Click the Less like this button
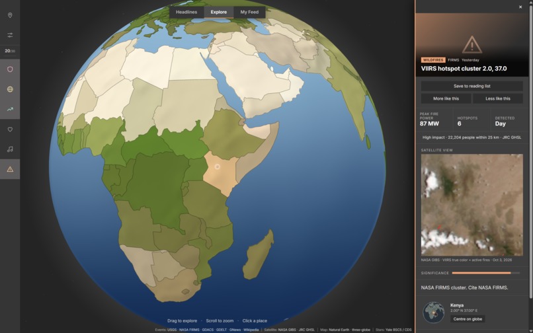Viewport: 533px width, 333px height. click(498, 98)
